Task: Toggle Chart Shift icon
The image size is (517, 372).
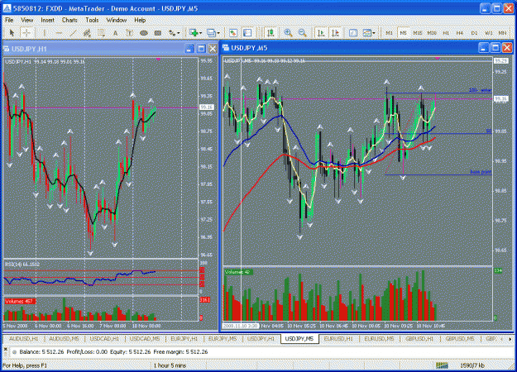Action: 336,33
